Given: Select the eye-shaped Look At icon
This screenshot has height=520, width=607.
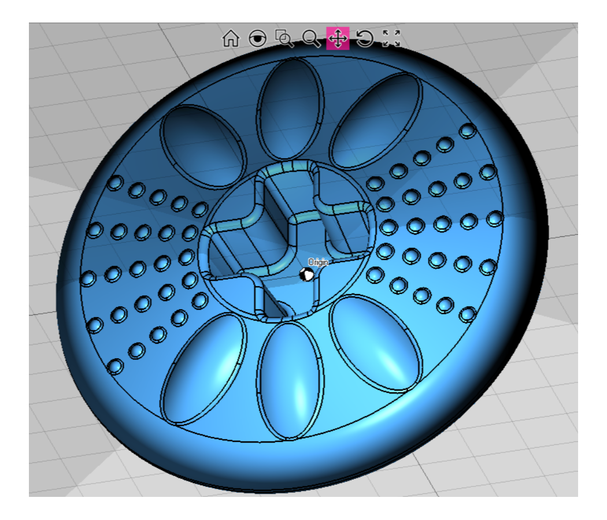Looking at the screenshot, I should pyautogui.click(x=257, y=39).
